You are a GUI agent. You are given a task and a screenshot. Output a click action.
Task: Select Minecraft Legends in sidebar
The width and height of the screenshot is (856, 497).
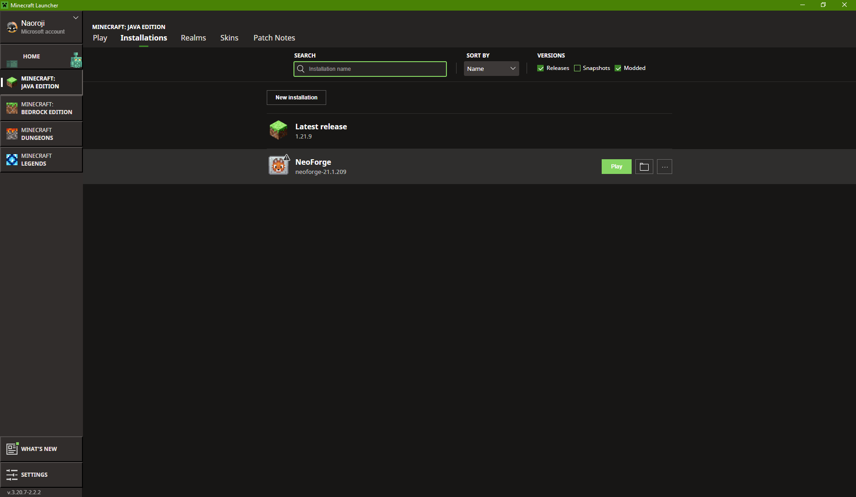(x=41, y=160)
